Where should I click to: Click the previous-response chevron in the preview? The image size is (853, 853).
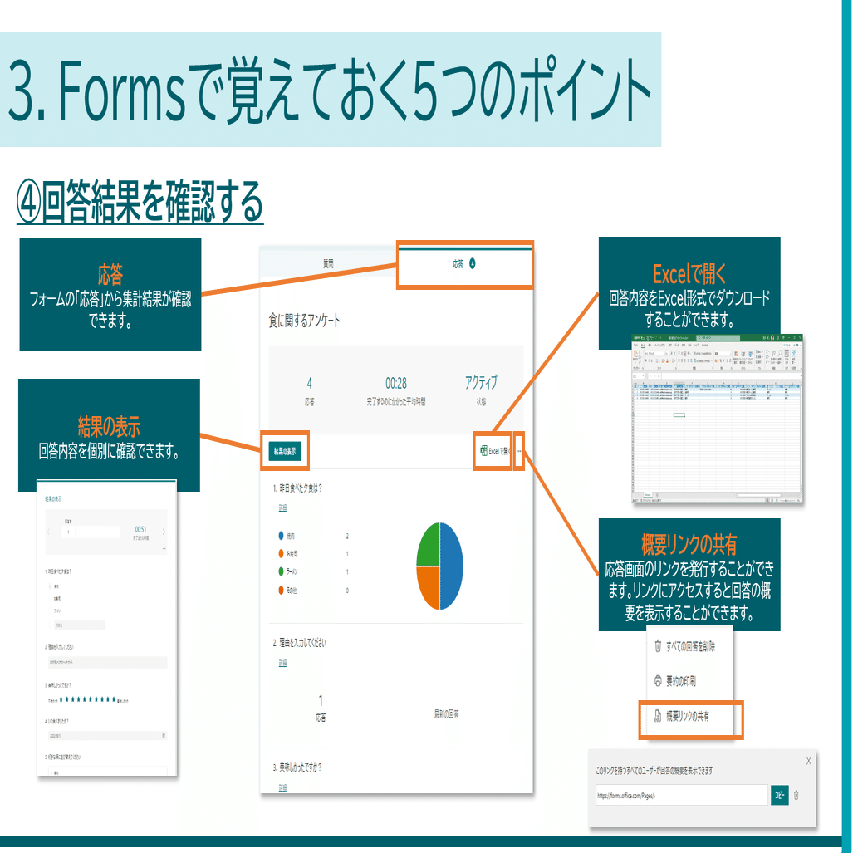(x=49, y=532)
